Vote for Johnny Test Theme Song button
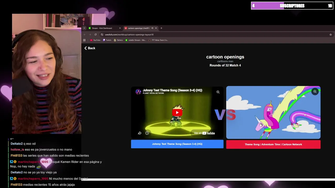335x188 pixels. [177, 144]
